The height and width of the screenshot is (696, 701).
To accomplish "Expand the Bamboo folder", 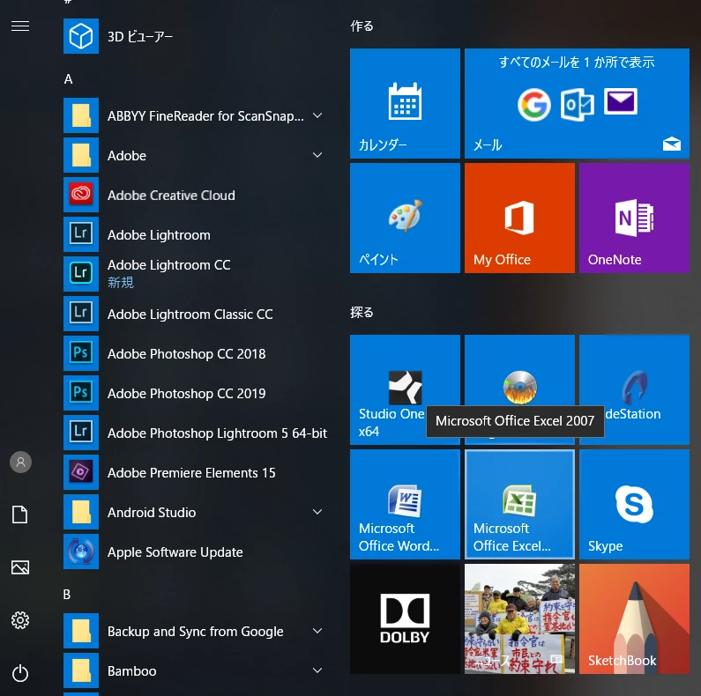I will (317, 670).
